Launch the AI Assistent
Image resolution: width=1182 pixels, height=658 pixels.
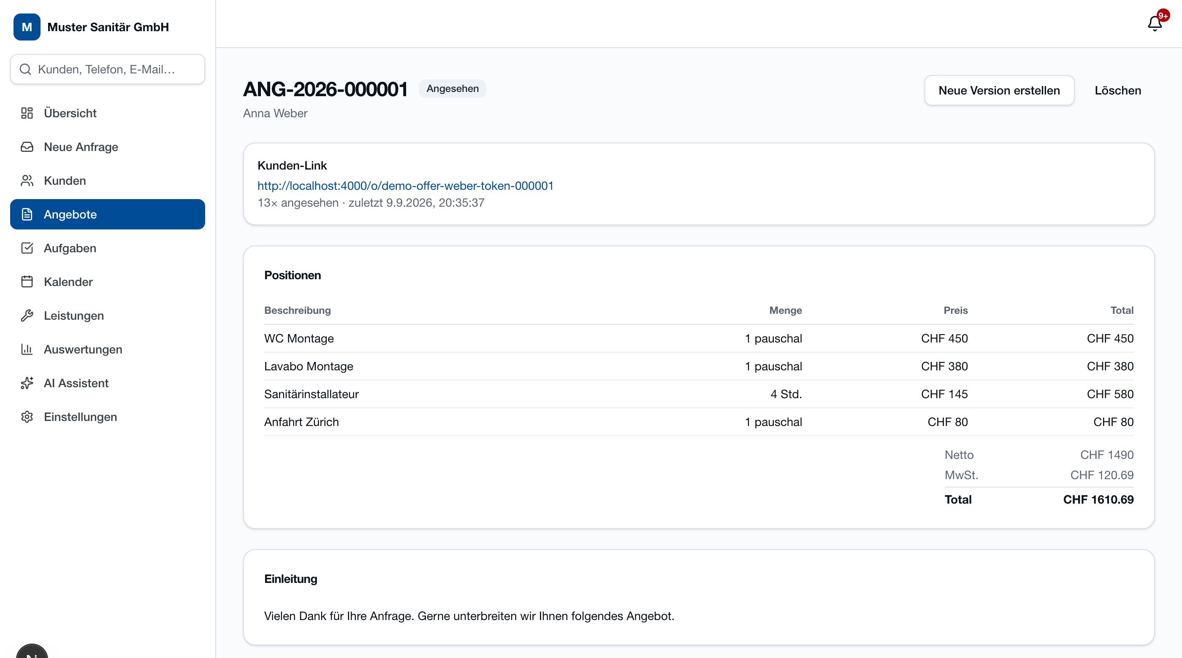pos(107,383)
